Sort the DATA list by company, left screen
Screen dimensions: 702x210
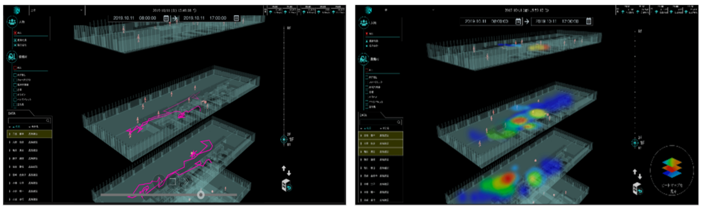tap(34, 126)
